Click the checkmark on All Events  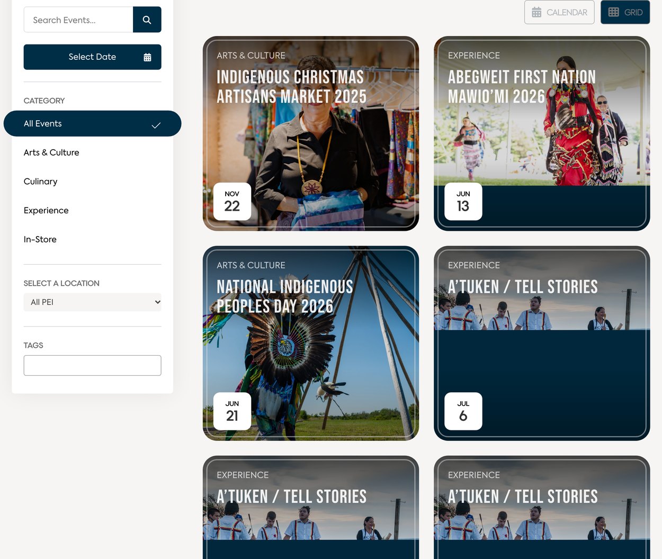click(x=156, y=125)
